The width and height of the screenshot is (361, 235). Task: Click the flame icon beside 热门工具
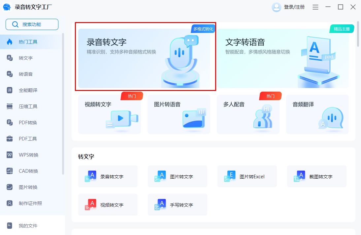(10, 42)
